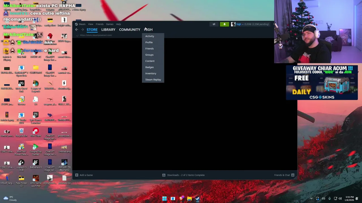The image size is (362, 203).
Task: Click the Steam forward navigation arrow
Action: [82, 30]
